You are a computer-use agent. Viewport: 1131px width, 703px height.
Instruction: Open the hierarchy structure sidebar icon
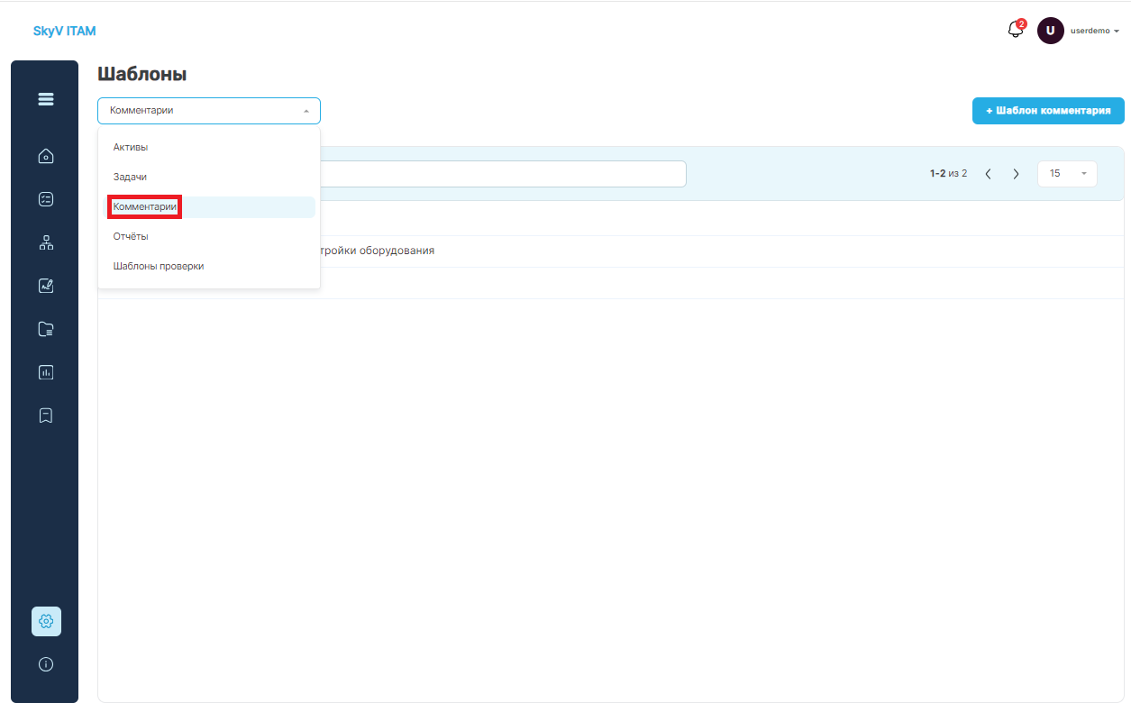[46, 242]
